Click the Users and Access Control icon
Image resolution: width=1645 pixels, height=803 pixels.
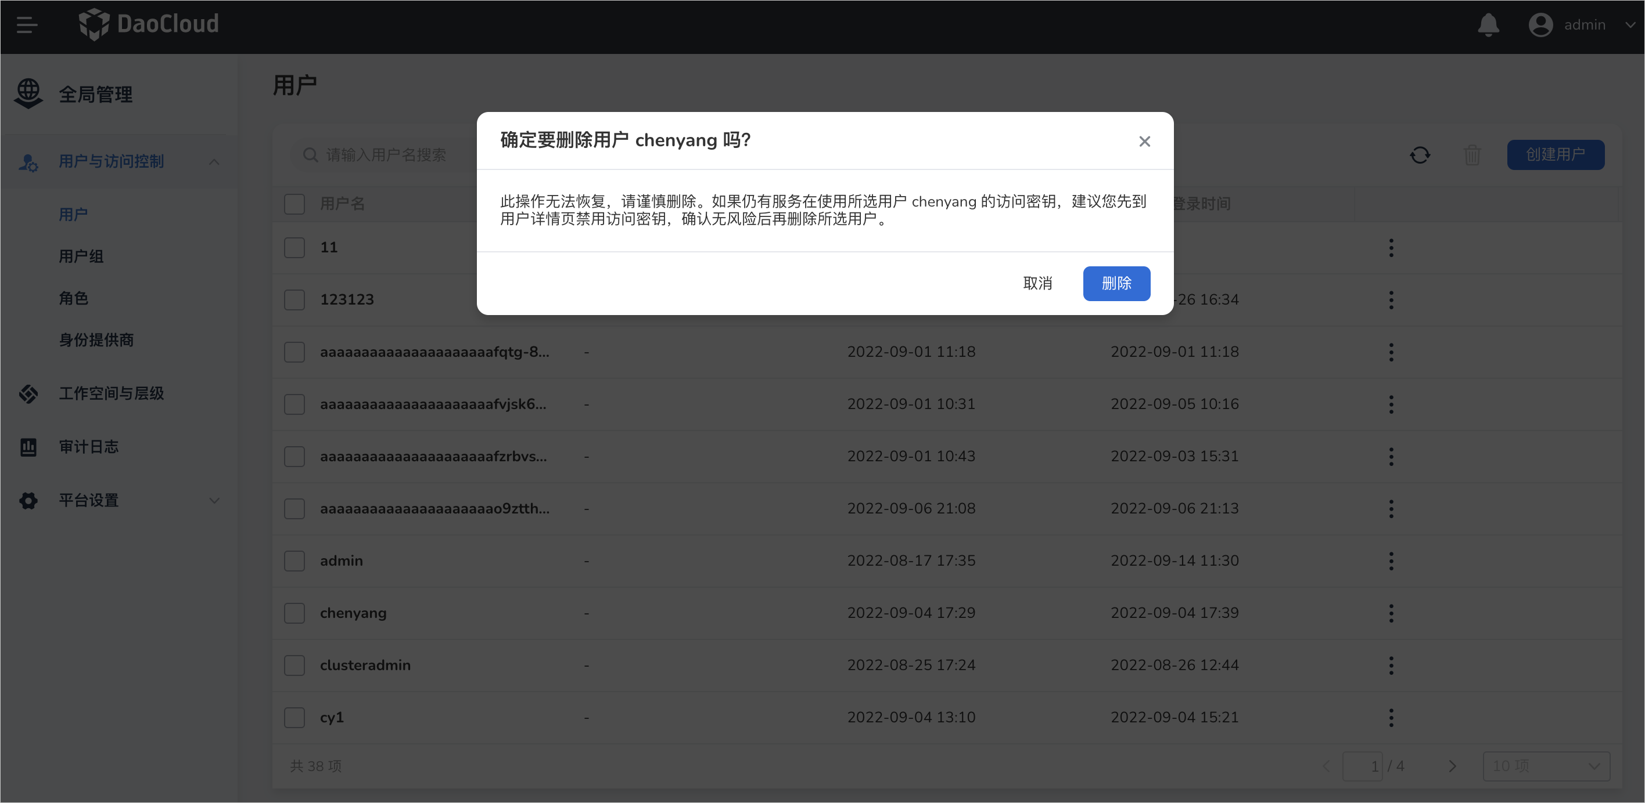[x=28, y=162]
